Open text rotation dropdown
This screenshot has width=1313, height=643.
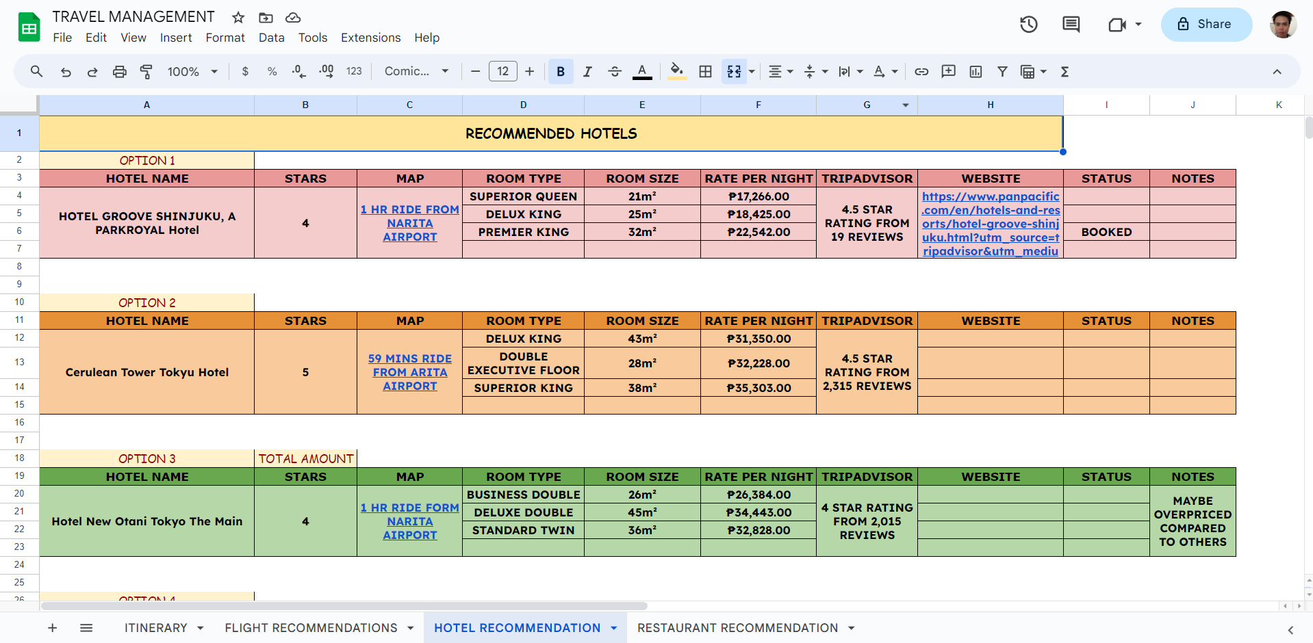[x=886, y=71]
